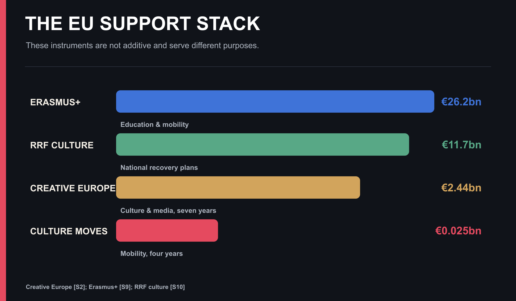This screenshot has height=301, width=516.
Task: Click the orange Creative Europe bar
Action: 238,188
